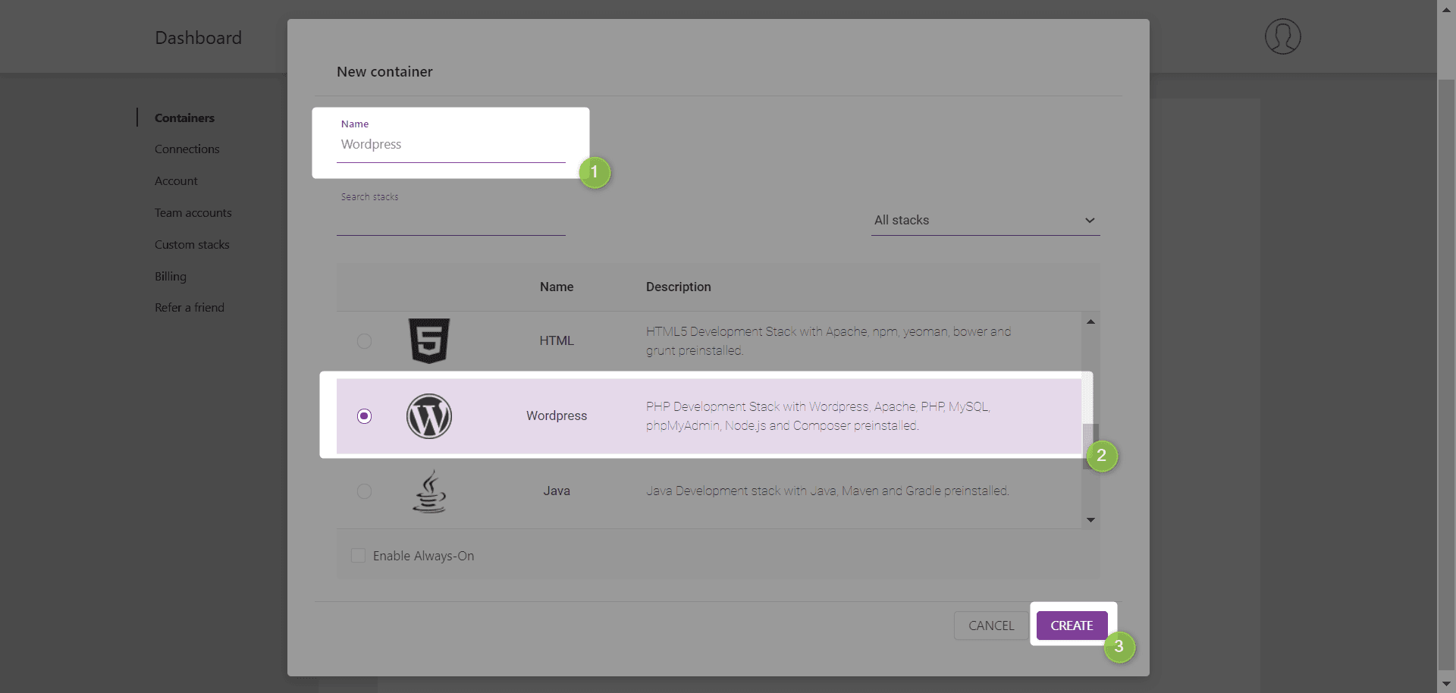Open the Containers sidebar item

184,118
